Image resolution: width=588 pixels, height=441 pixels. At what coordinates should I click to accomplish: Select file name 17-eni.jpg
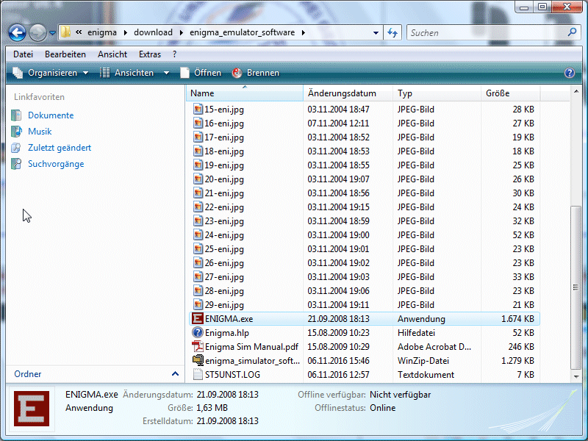[224, 137]
